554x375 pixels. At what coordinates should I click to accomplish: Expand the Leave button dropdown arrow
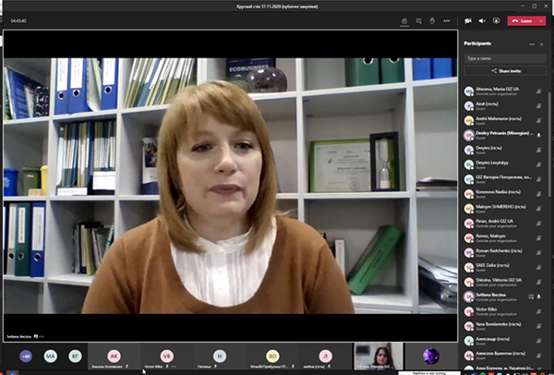(541, 21)
